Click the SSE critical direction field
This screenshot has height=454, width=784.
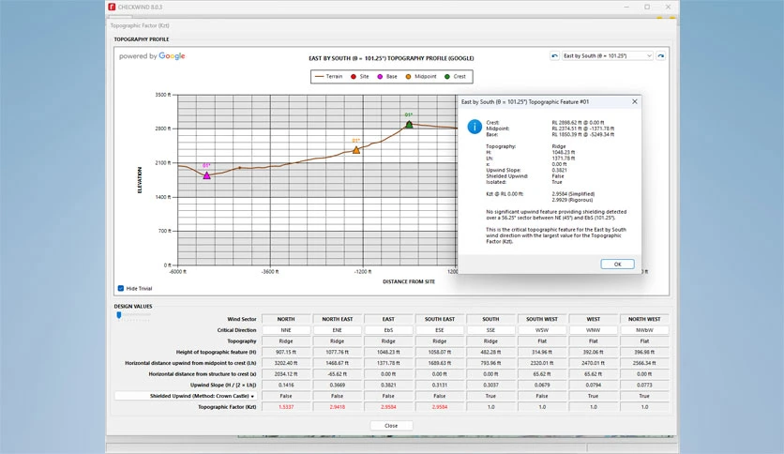click(x=490, y=330)
